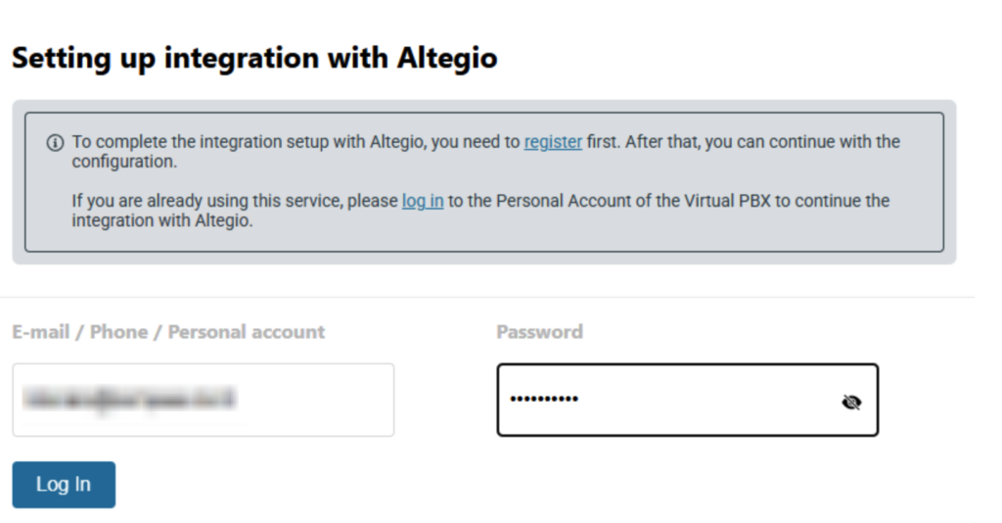Show the password with the eye icon
The width and height of the screenshot is (1002, 523).
(x=851, y=402)
